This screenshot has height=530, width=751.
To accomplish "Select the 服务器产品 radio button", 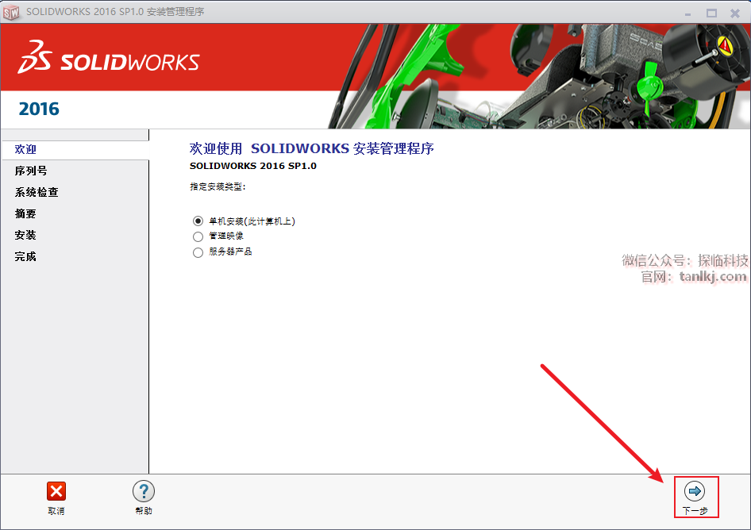I will pyautogui.click(x=198, y=252).
